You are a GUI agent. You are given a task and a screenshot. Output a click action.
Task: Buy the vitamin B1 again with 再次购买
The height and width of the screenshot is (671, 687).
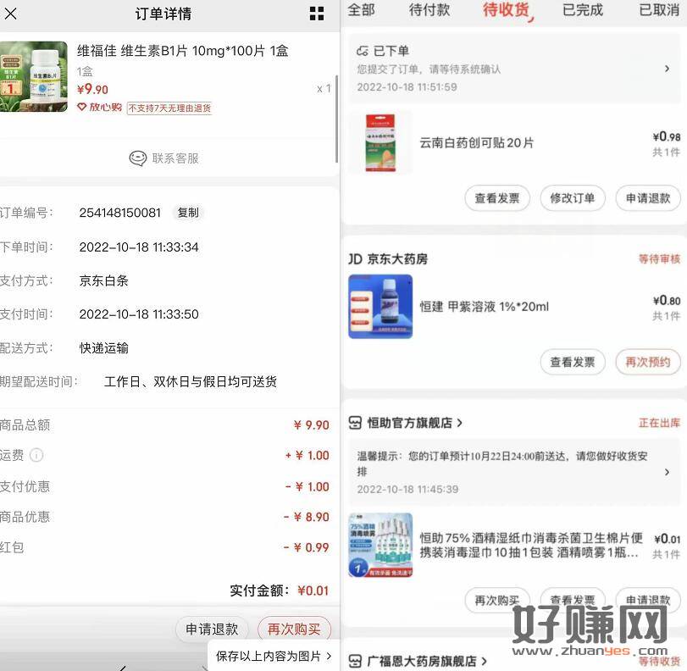(x=294, y=629)
